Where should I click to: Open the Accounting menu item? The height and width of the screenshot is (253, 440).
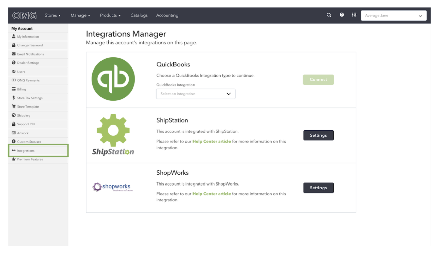pyautogui.click(x=167, y=15)
